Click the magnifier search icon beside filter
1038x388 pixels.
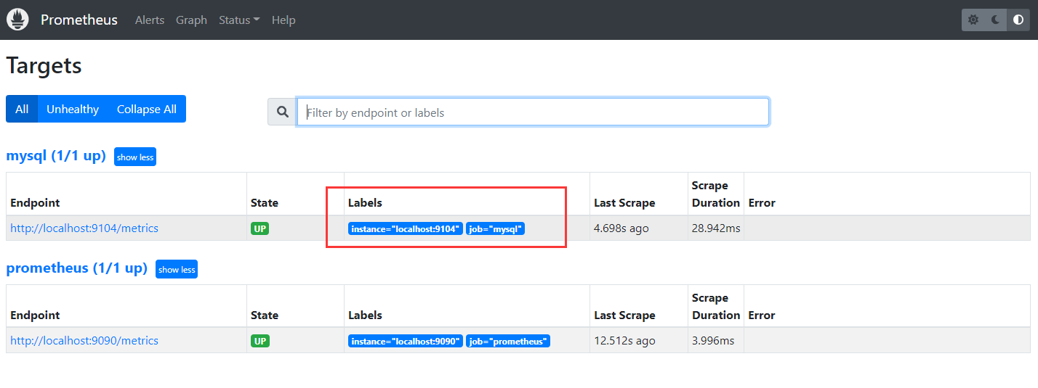coord(282,112)
